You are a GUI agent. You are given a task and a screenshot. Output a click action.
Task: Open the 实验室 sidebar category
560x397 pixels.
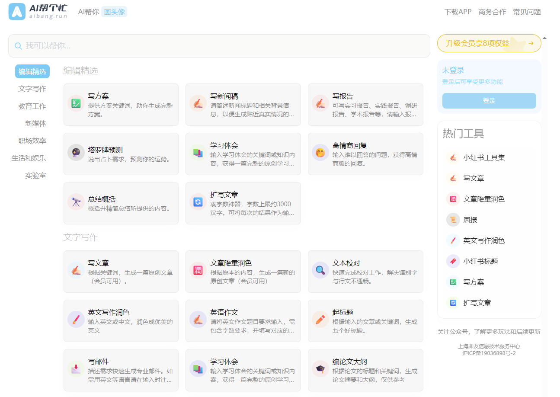point(35,175)
